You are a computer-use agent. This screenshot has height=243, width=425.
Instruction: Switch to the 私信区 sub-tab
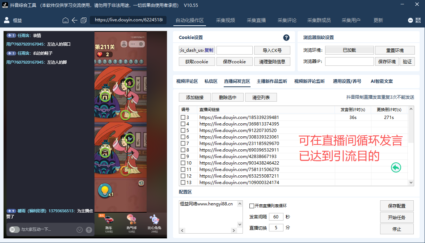pos(211,81)
